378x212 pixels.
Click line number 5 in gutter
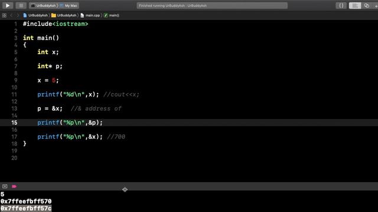(16, 52)
